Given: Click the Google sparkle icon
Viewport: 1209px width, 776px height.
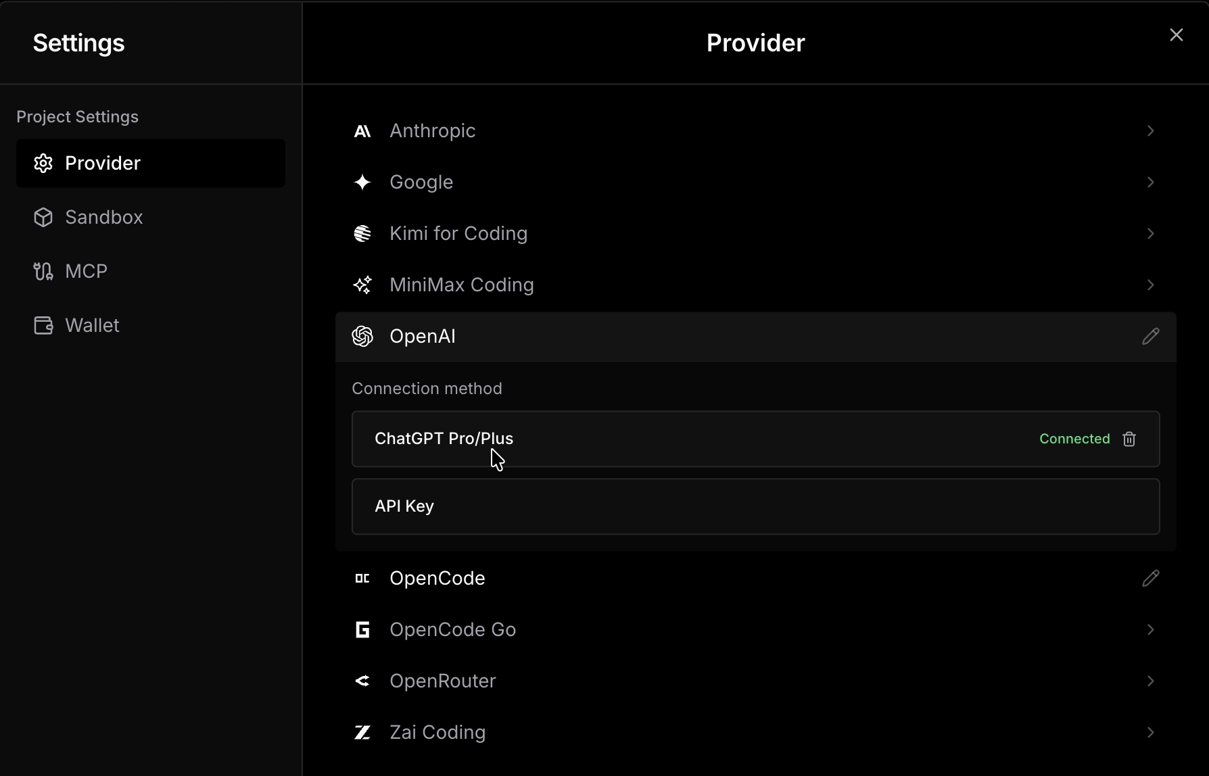Looking at the screenshot, I should 362,183.
